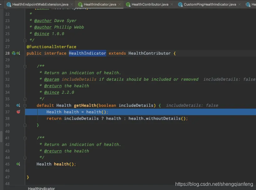Click fold end marker on line 35
This screenshot has height=190, width=256.
pos(25,99)
